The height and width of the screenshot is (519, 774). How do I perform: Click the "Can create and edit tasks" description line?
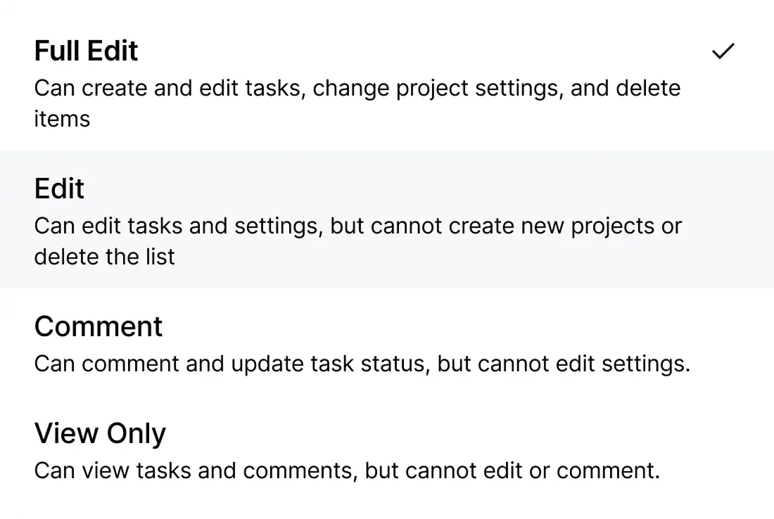169,89
